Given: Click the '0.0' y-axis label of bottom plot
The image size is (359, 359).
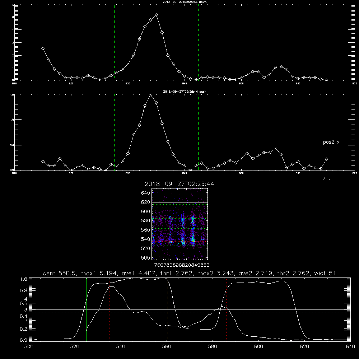Looking at the screenshot, I should [x=24, y=340].
